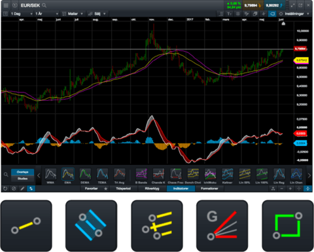Click the drawing list icon in toolbar
The width and height of the screenshot is (314, 252).
tap(247, 14)
